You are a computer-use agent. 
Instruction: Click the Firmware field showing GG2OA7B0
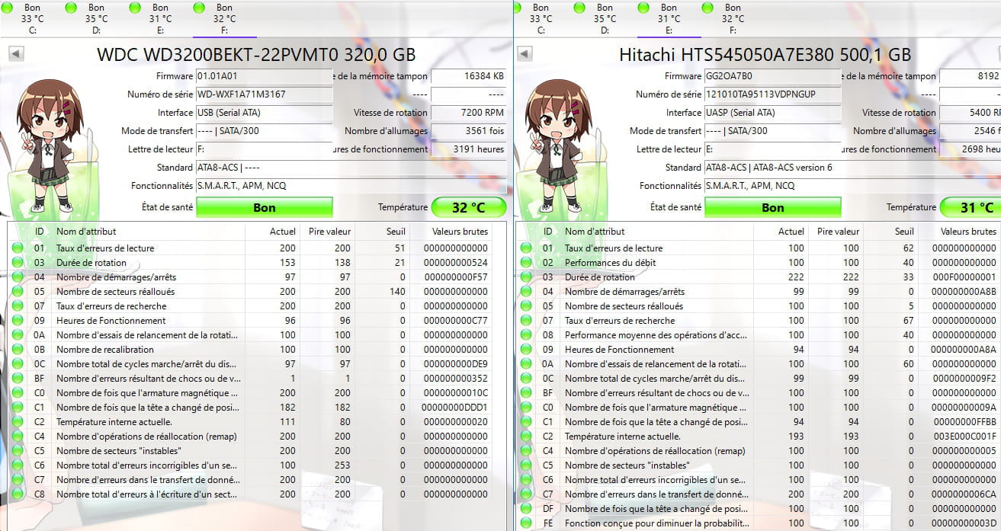click(773, 76)
